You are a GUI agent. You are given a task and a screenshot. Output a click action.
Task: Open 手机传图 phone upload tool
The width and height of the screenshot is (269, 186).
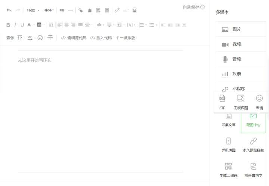click(x=228, y=145)
